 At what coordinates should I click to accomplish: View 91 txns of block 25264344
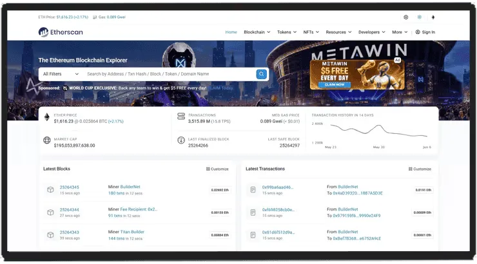pyautogui.click(x=115, y=216)
